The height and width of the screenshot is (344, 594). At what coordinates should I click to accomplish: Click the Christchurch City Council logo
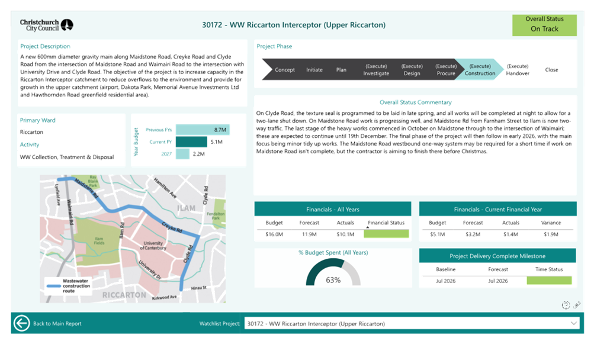pos(47,25)
